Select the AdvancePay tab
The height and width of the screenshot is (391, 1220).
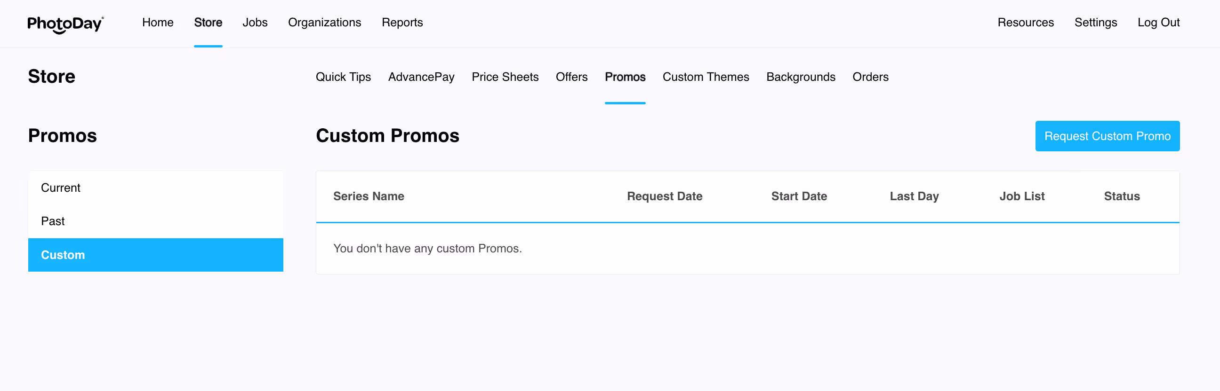coord(421,77)
